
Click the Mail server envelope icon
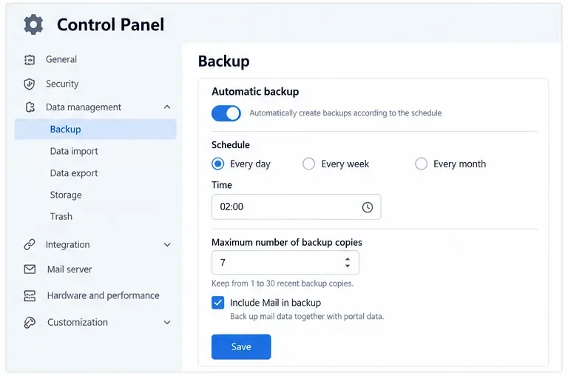(x=30, y=269)
